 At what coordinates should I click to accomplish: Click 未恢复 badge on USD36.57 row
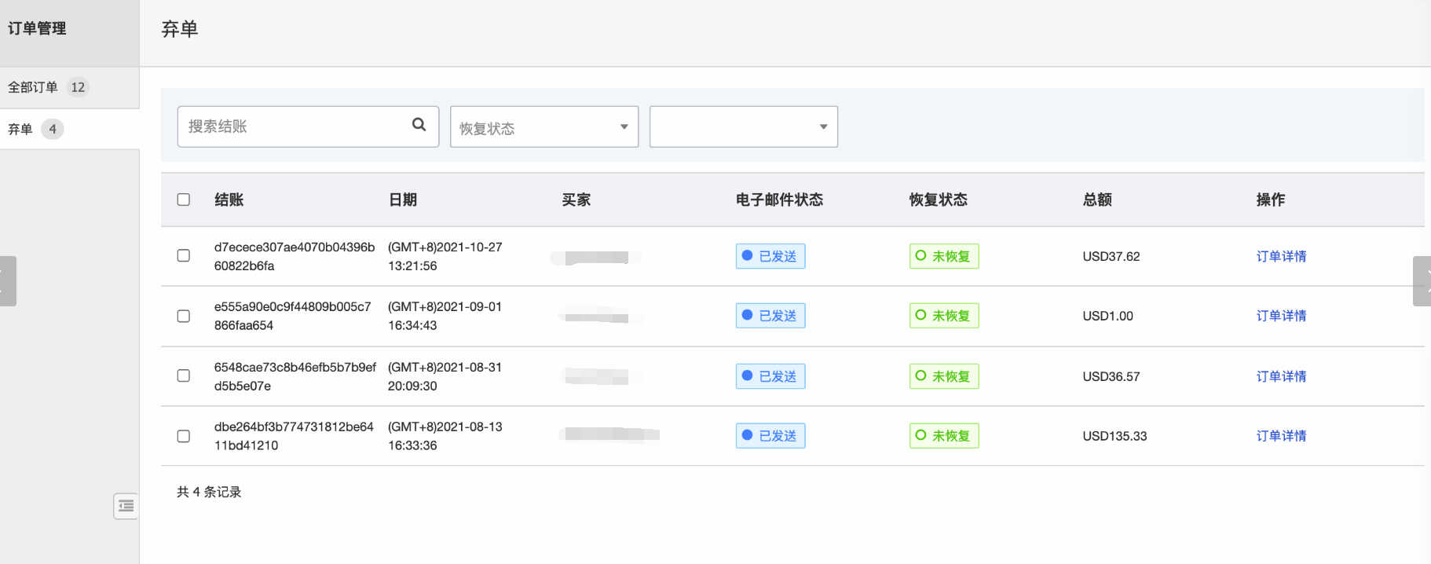coord(943,376)
